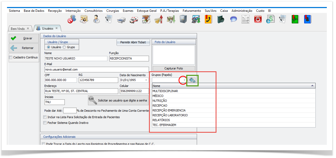The height and width of the screenshot is (158, 336).
Task: Switch to the Bem Vindo tab
Action: tap(18, 29)
